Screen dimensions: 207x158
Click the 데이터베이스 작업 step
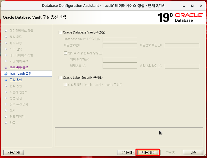(x=21, y=31)
